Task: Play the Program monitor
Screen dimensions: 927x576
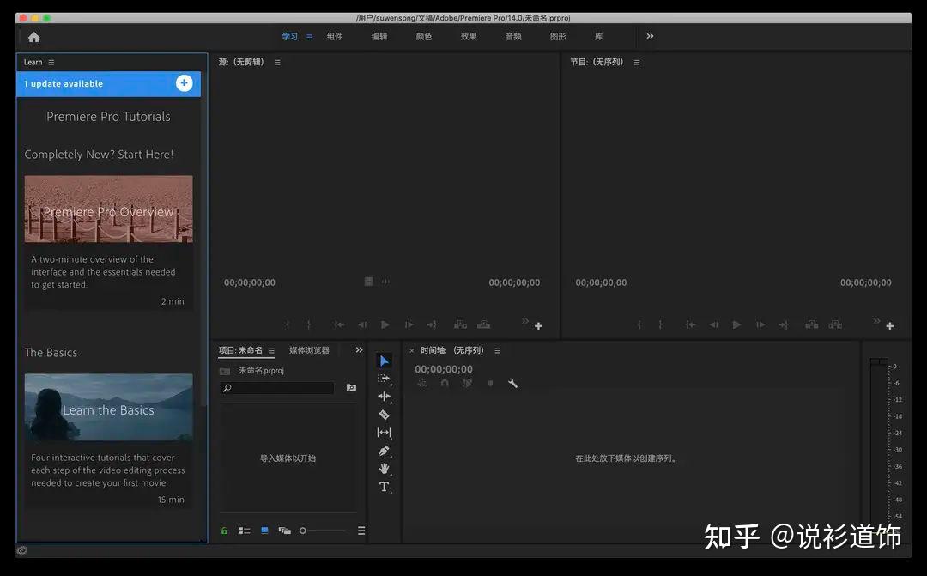Action: pos(736,324)
